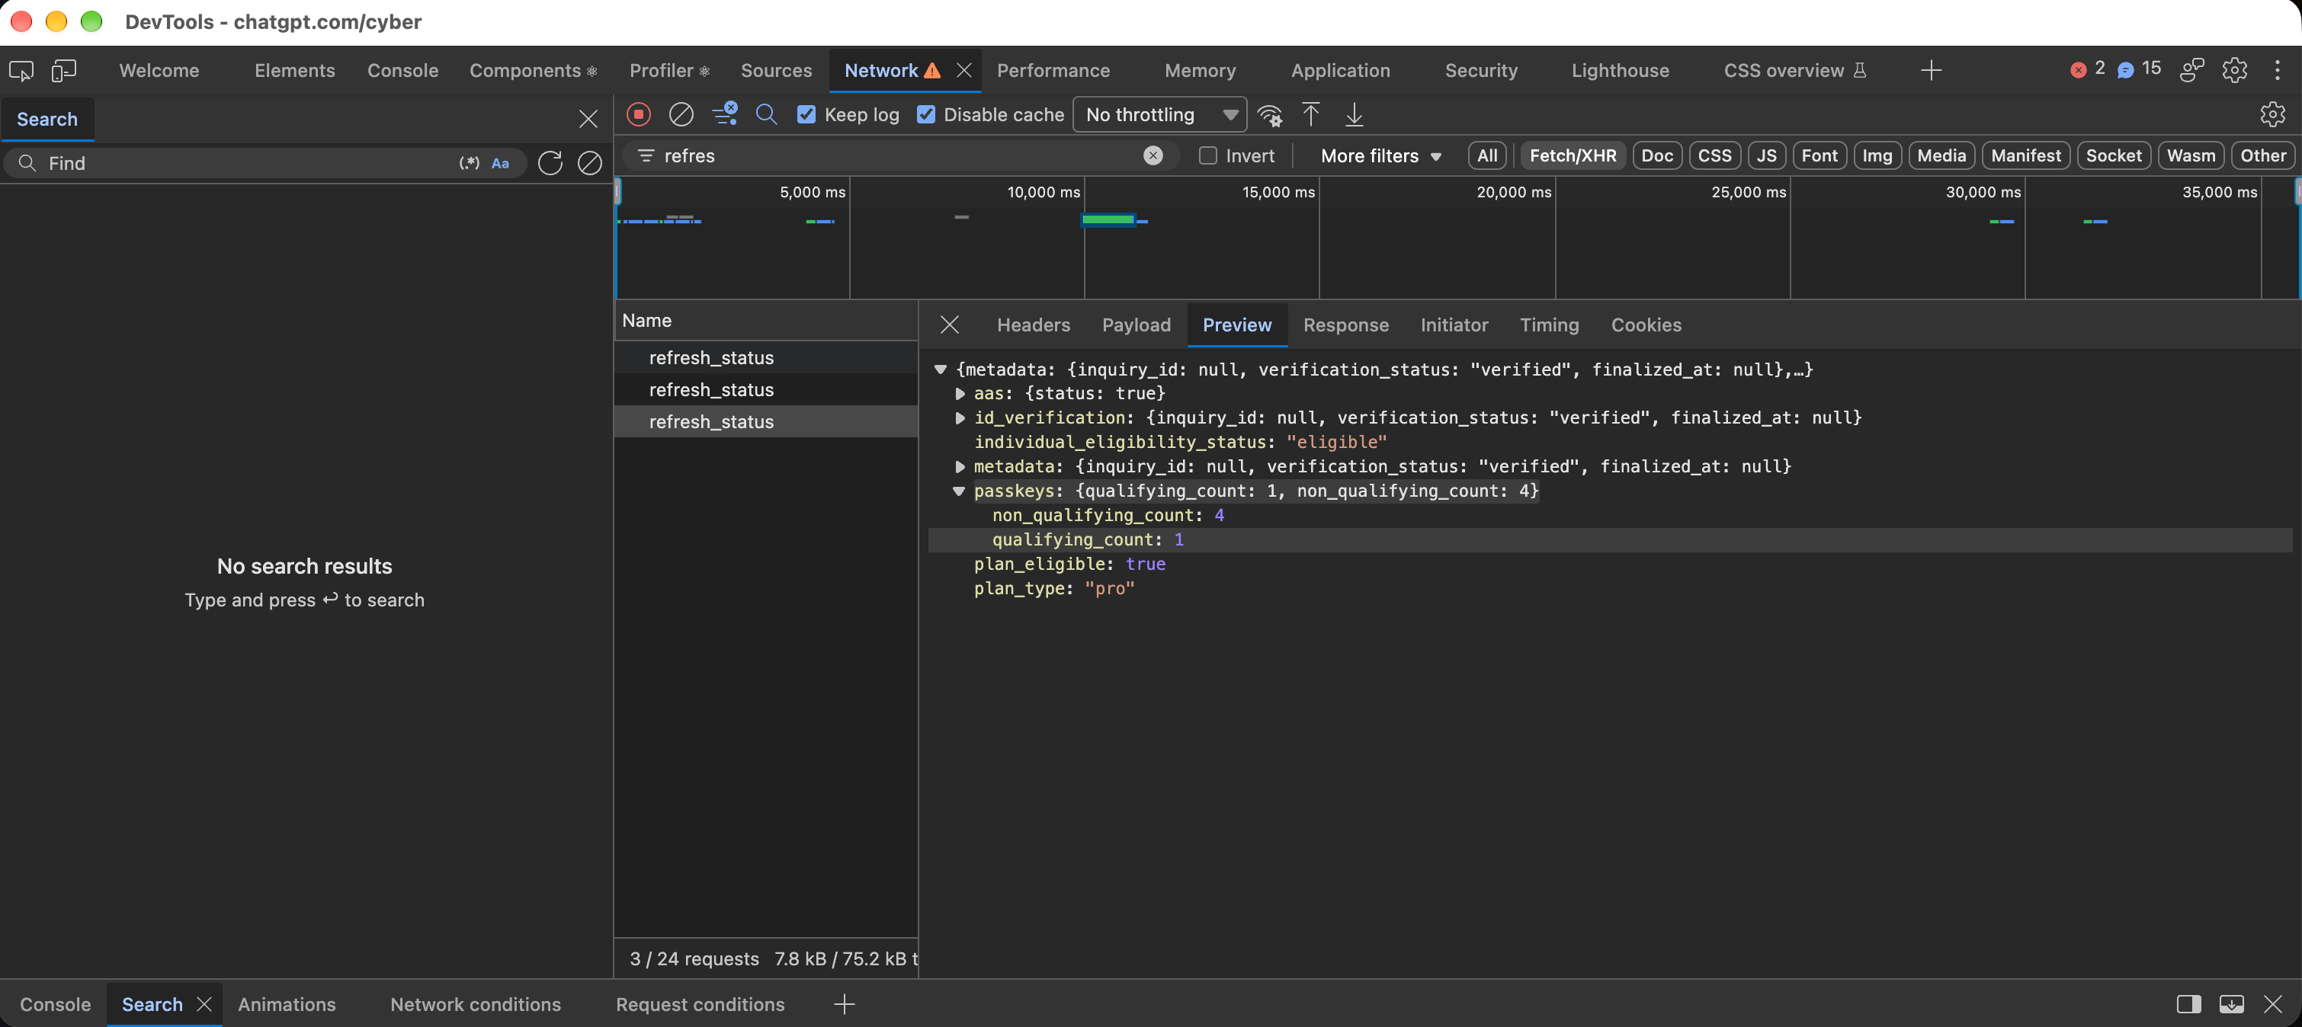Switch to the Response tab

pyautogui.click(x=1345, y=325)
